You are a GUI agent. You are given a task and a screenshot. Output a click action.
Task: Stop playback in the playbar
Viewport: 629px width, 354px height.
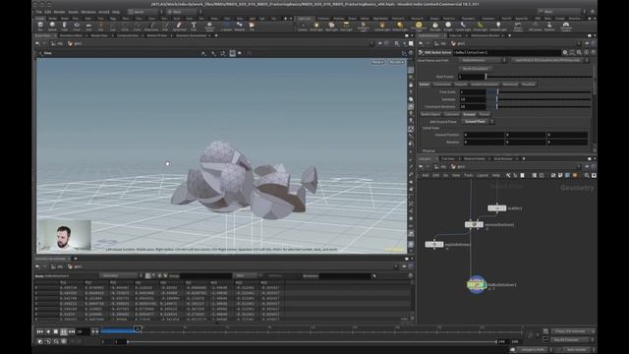pos(56,331)
